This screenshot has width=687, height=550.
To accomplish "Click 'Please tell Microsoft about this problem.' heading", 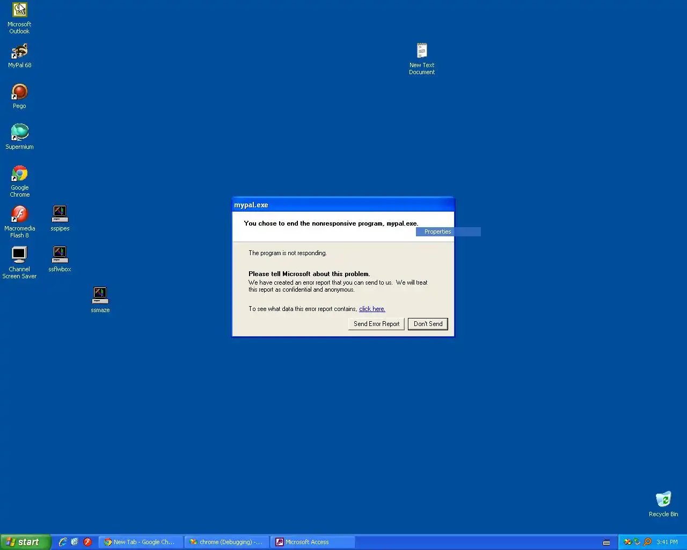I will [309, 274].
